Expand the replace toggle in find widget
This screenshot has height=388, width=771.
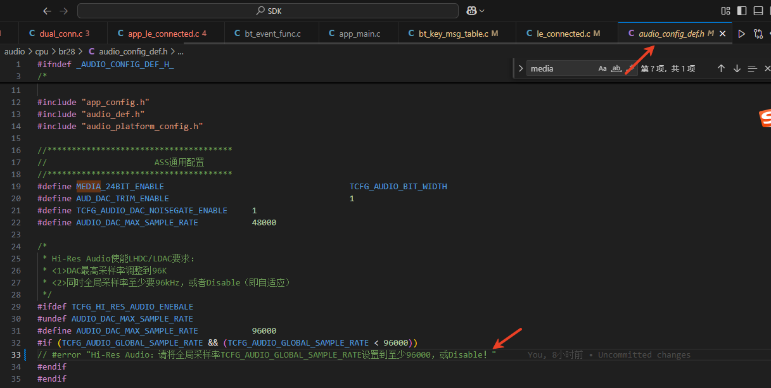click(521, 68)
